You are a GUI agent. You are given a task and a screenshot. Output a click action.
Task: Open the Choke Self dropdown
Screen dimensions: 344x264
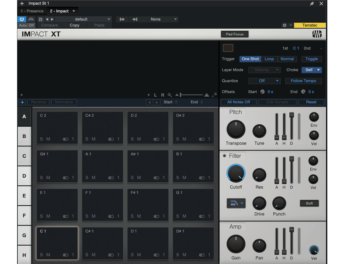[312, 70]
